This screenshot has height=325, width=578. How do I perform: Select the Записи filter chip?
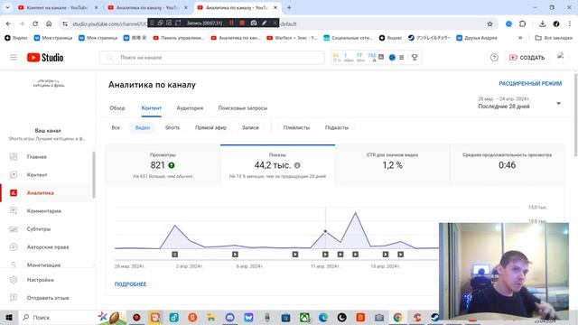[x=250, y=127]
